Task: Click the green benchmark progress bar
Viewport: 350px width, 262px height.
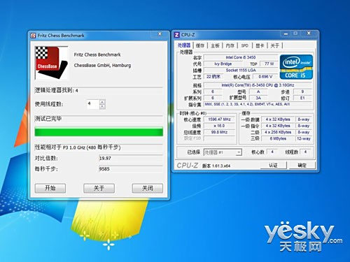Action: coord(99,132)
